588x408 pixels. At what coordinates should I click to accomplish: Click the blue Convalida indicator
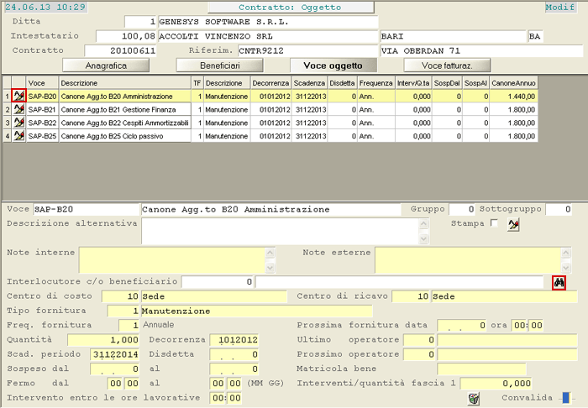[566, 398]
